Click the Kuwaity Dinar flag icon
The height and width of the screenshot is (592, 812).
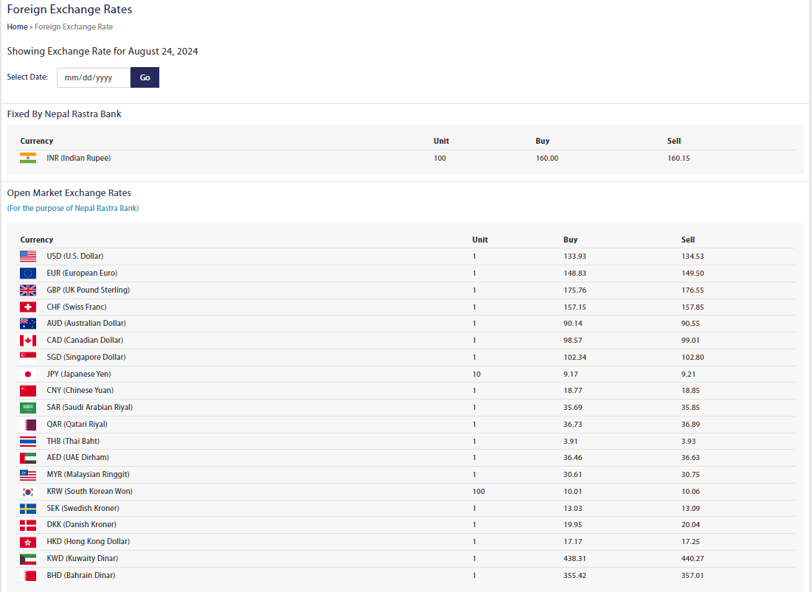pos(28,558)
